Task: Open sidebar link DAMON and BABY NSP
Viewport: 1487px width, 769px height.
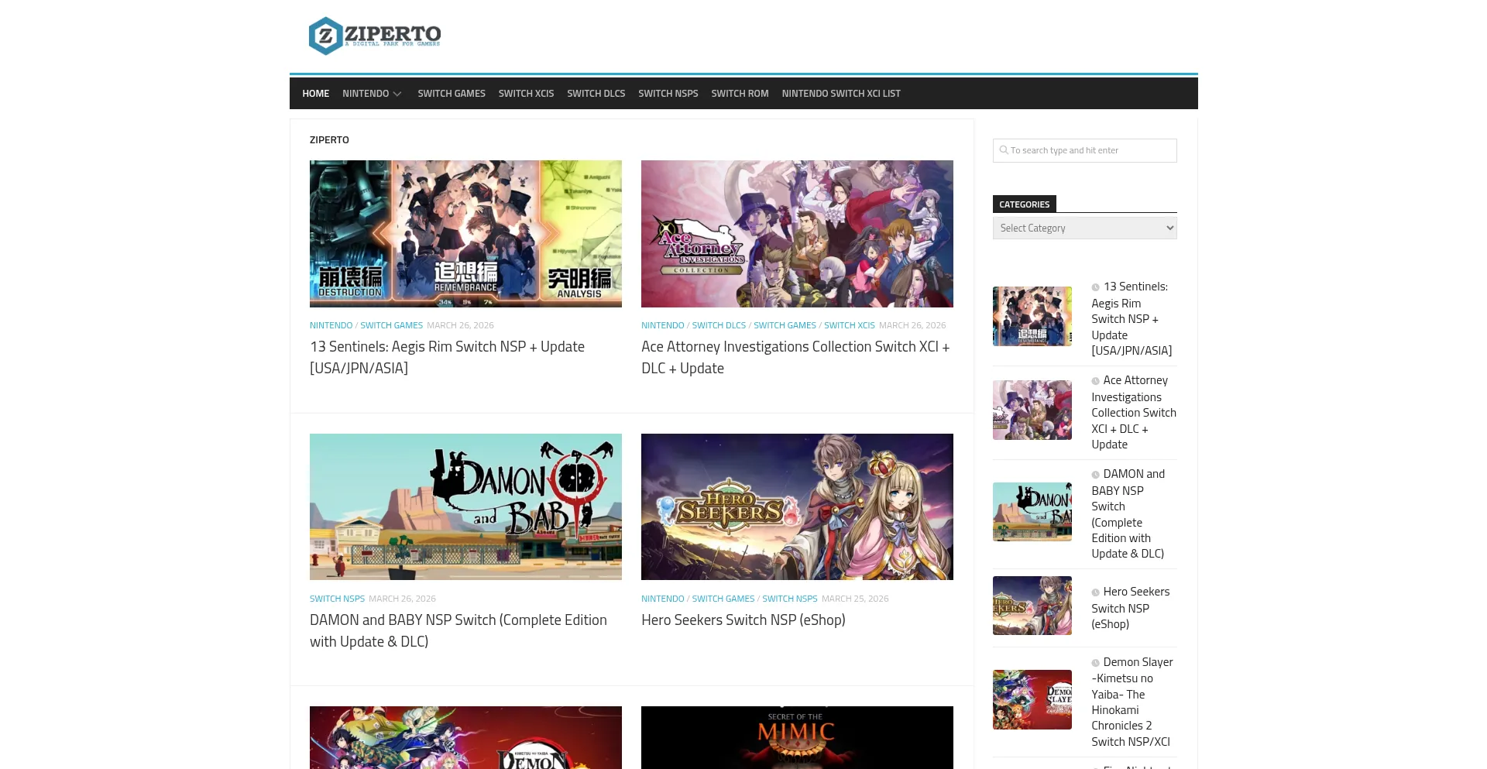Action: (x=1128, y=513)
